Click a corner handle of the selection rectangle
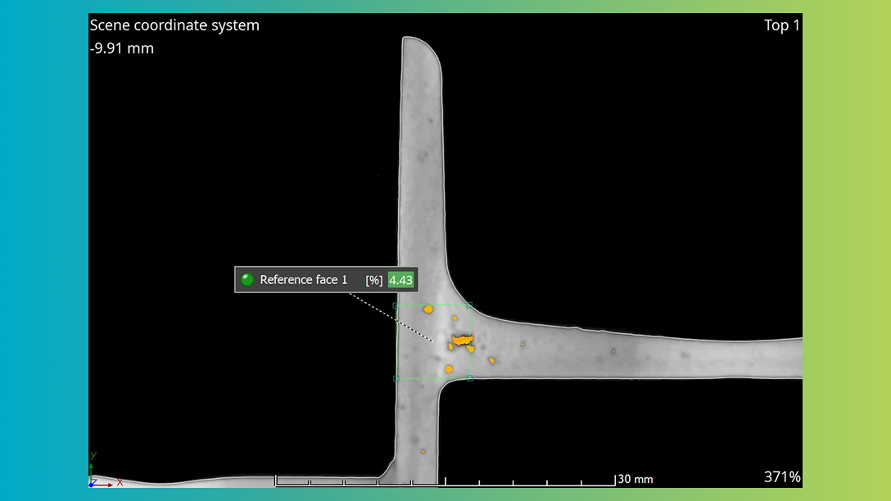Image resolution: width=891 pixels, height=501 pixels. click(396, 306)
